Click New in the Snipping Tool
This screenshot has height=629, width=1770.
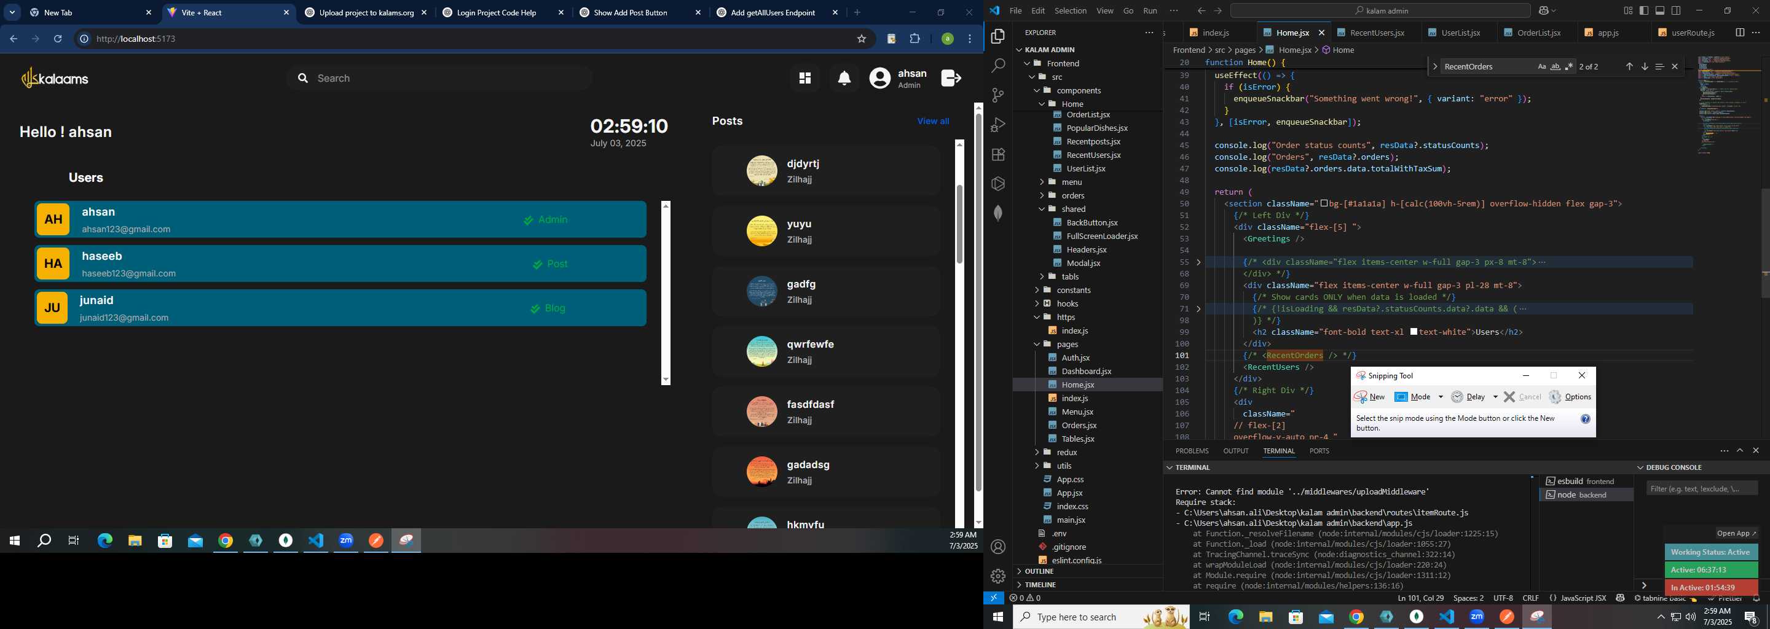1369,397
